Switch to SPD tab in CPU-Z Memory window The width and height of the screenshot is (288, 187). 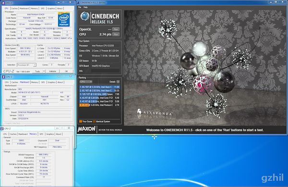[x=41, y=134]
